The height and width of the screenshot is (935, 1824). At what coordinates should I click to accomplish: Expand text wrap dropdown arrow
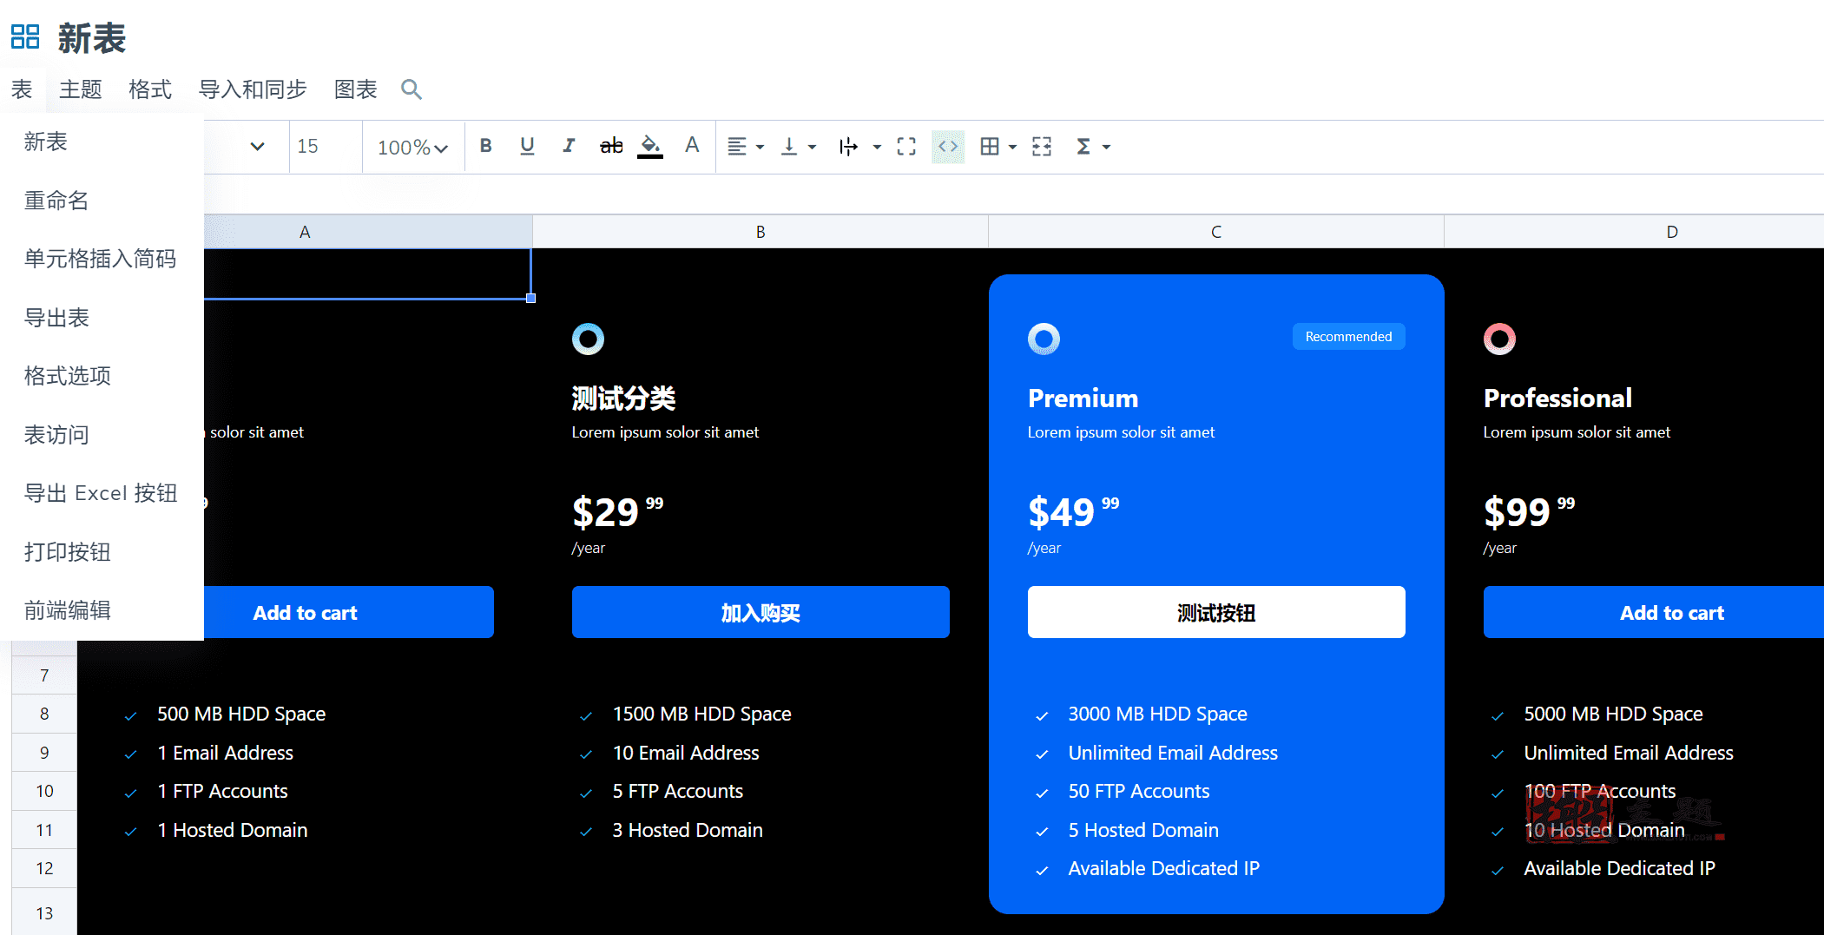877,147
